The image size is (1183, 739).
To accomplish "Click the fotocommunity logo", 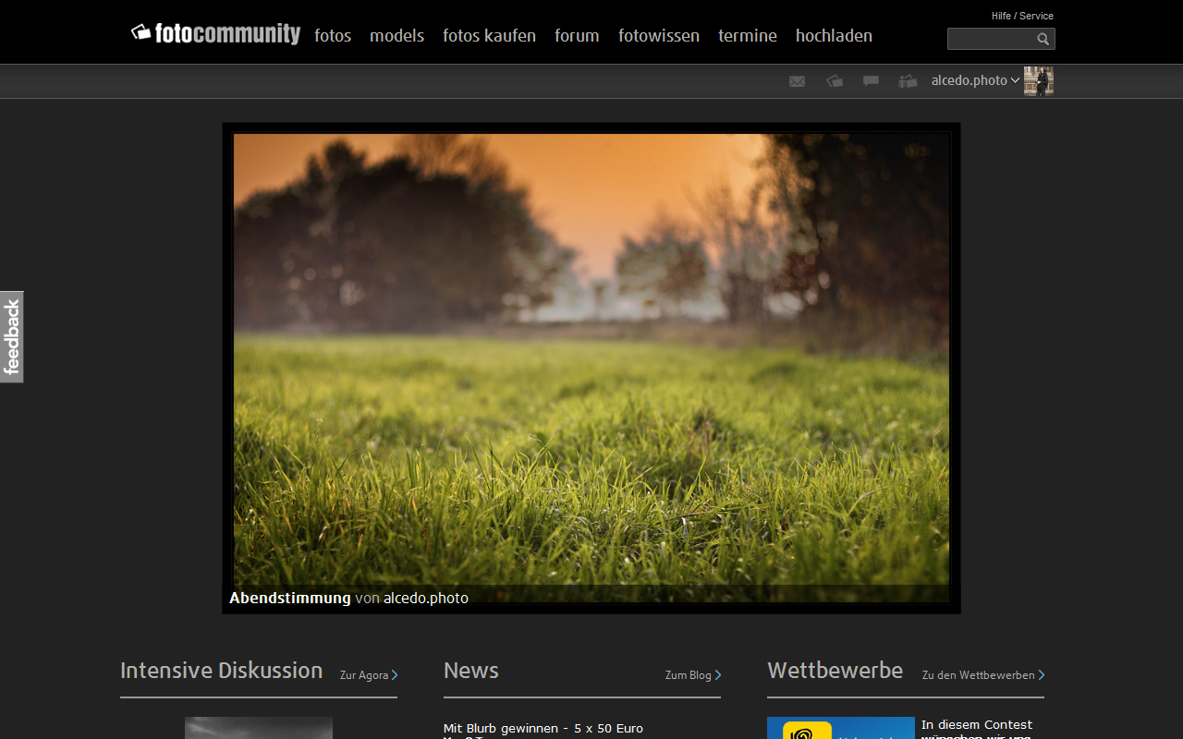I will click(215, 34).
